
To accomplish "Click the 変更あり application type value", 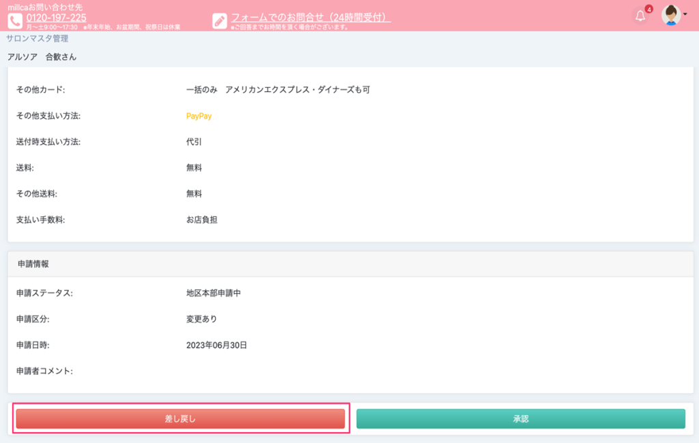I will point(201,319).
